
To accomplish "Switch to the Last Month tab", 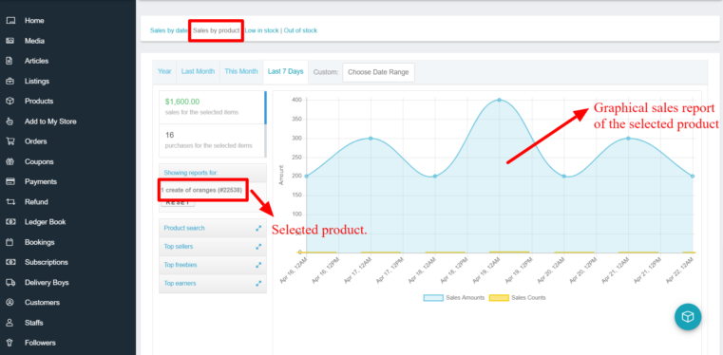I will click(x=198, y=71).
